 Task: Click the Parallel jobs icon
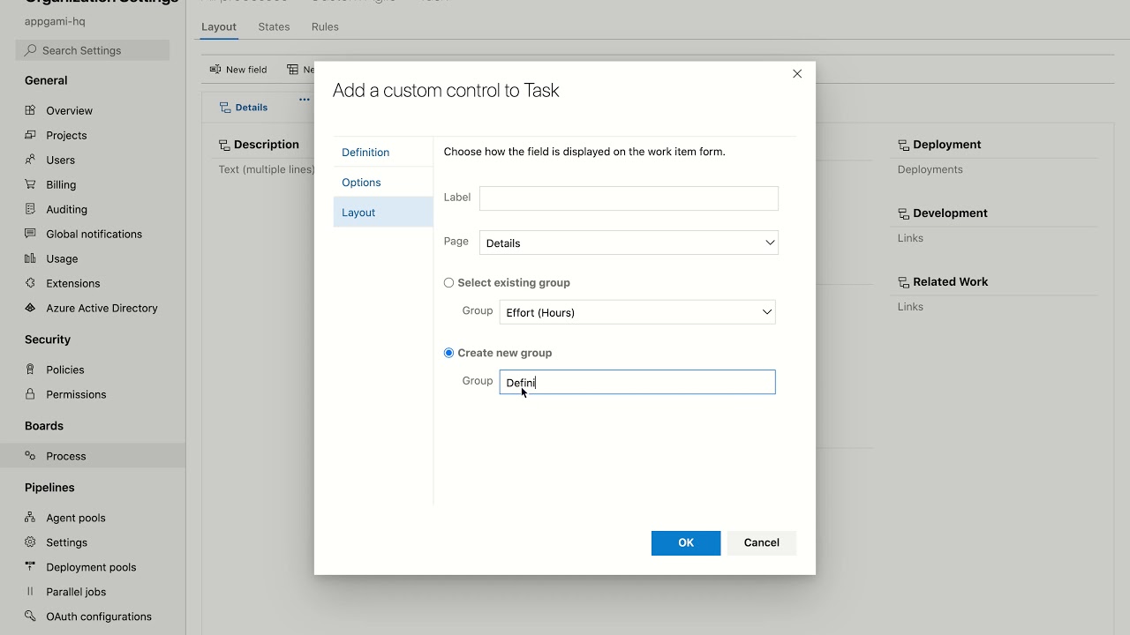click(x=30, y=592)
